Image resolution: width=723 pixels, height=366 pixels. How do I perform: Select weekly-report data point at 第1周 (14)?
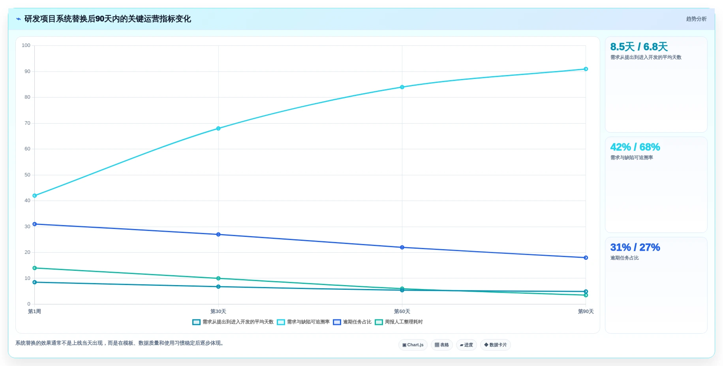point(35,268)
